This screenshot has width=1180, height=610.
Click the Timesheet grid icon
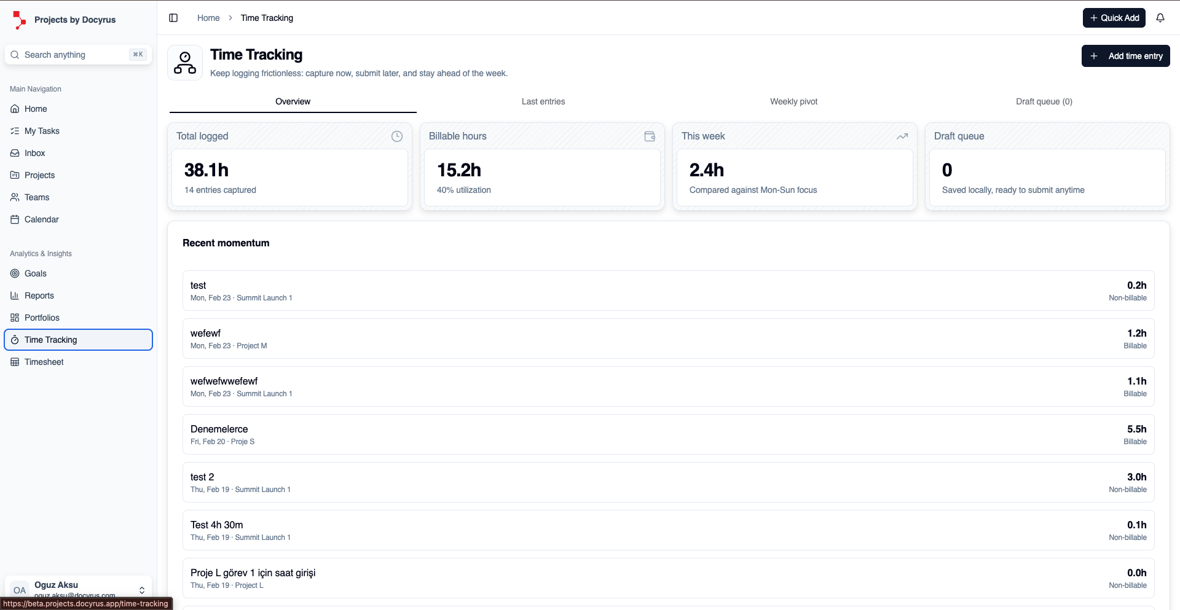click(x=14, y=362)
